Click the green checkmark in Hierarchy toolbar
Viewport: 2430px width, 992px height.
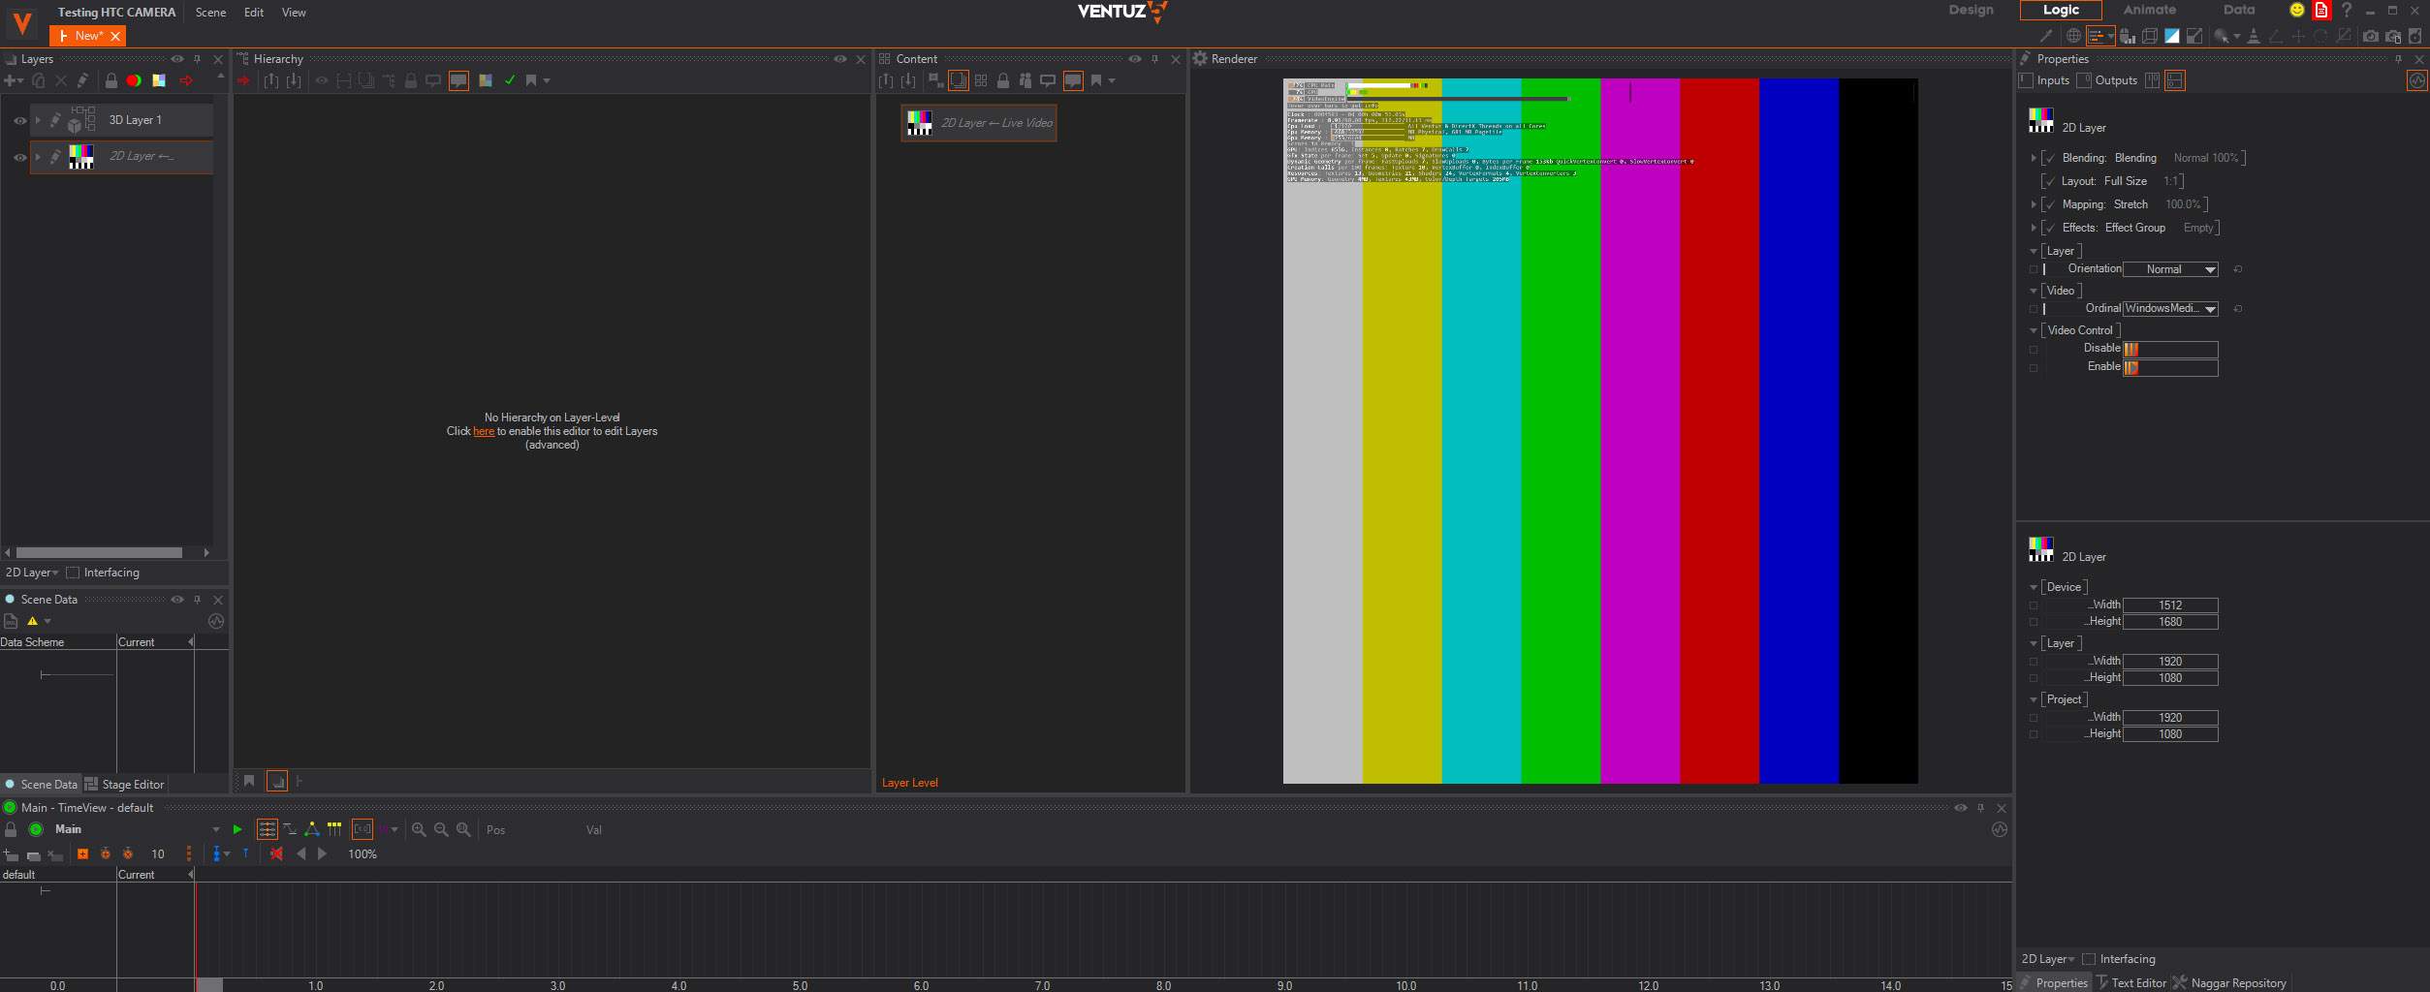(510, 80)
